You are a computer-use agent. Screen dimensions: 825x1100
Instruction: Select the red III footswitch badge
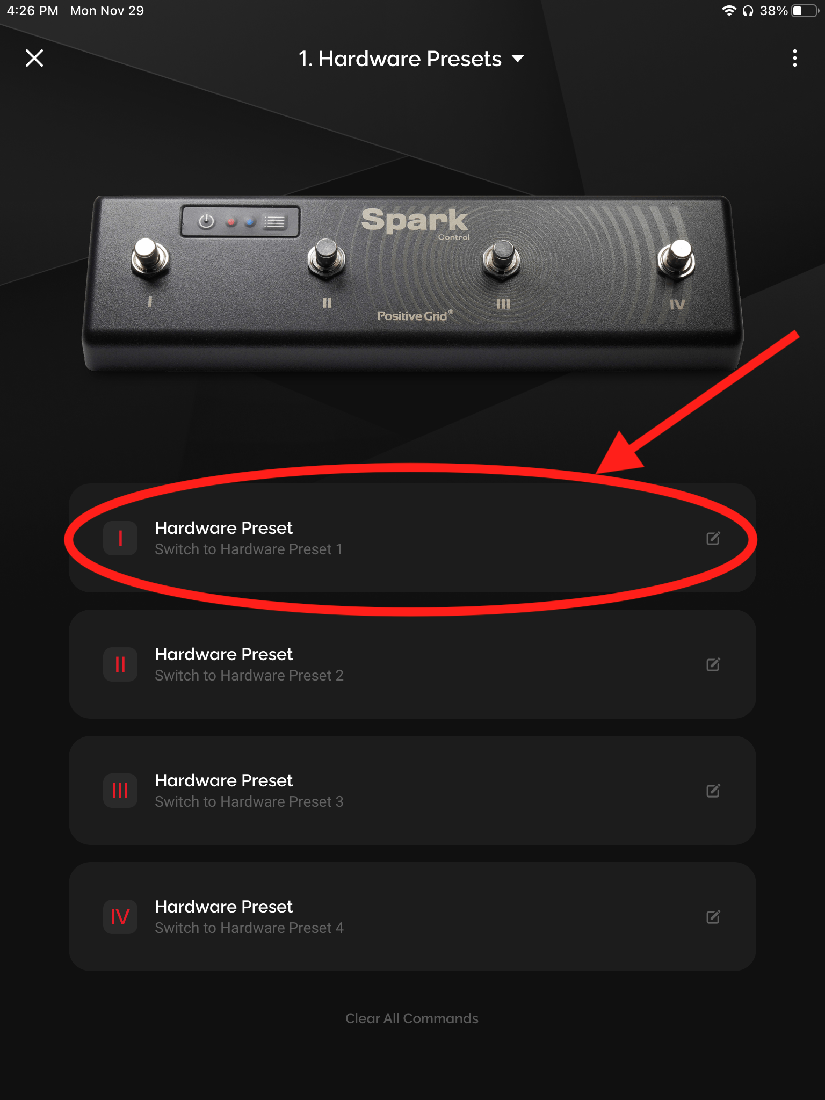(120, 791)
